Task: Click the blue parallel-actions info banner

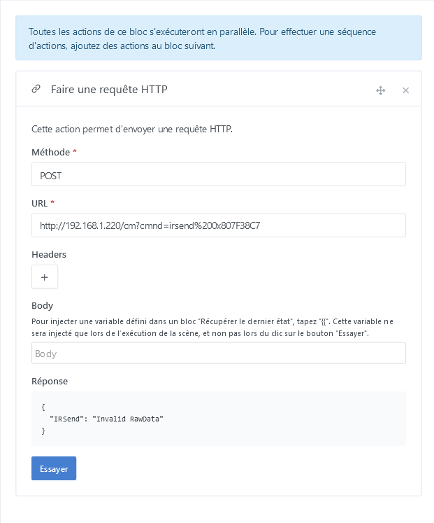Action: [218, 39]
